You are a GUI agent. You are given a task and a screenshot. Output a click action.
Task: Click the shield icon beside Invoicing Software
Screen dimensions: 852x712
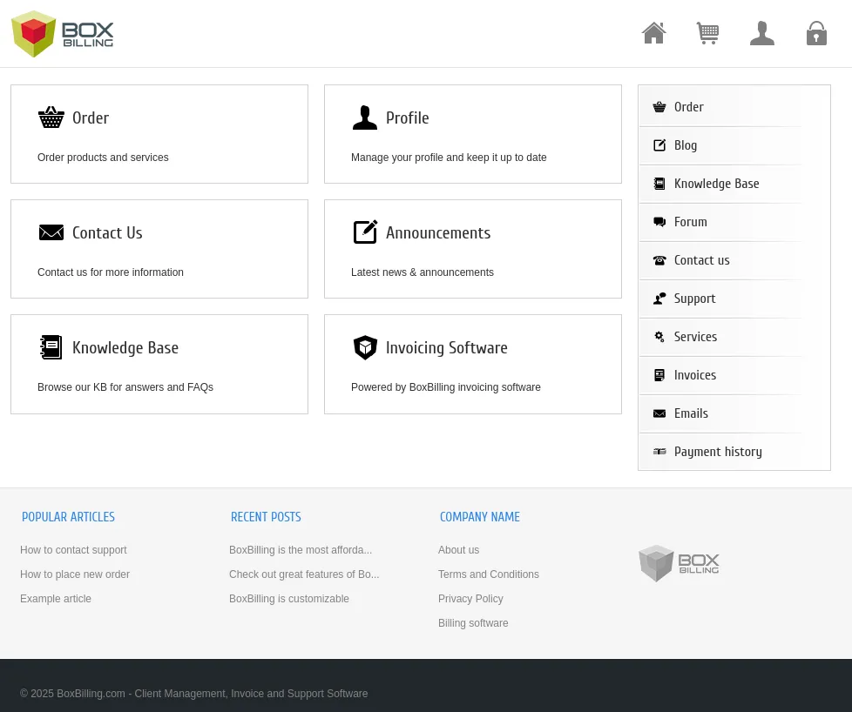(x=365, y=347)
